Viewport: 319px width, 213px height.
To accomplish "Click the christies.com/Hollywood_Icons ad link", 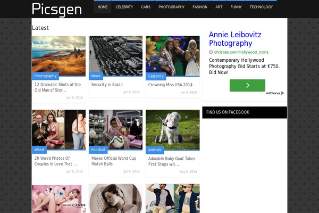I will click(x=241, y=52).
